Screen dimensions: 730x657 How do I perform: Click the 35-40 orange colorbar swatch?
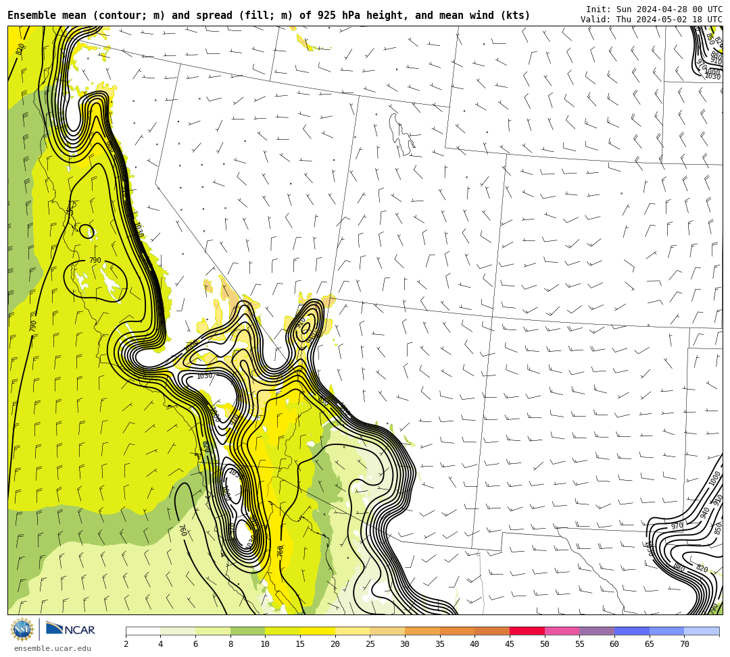(457, 631)
